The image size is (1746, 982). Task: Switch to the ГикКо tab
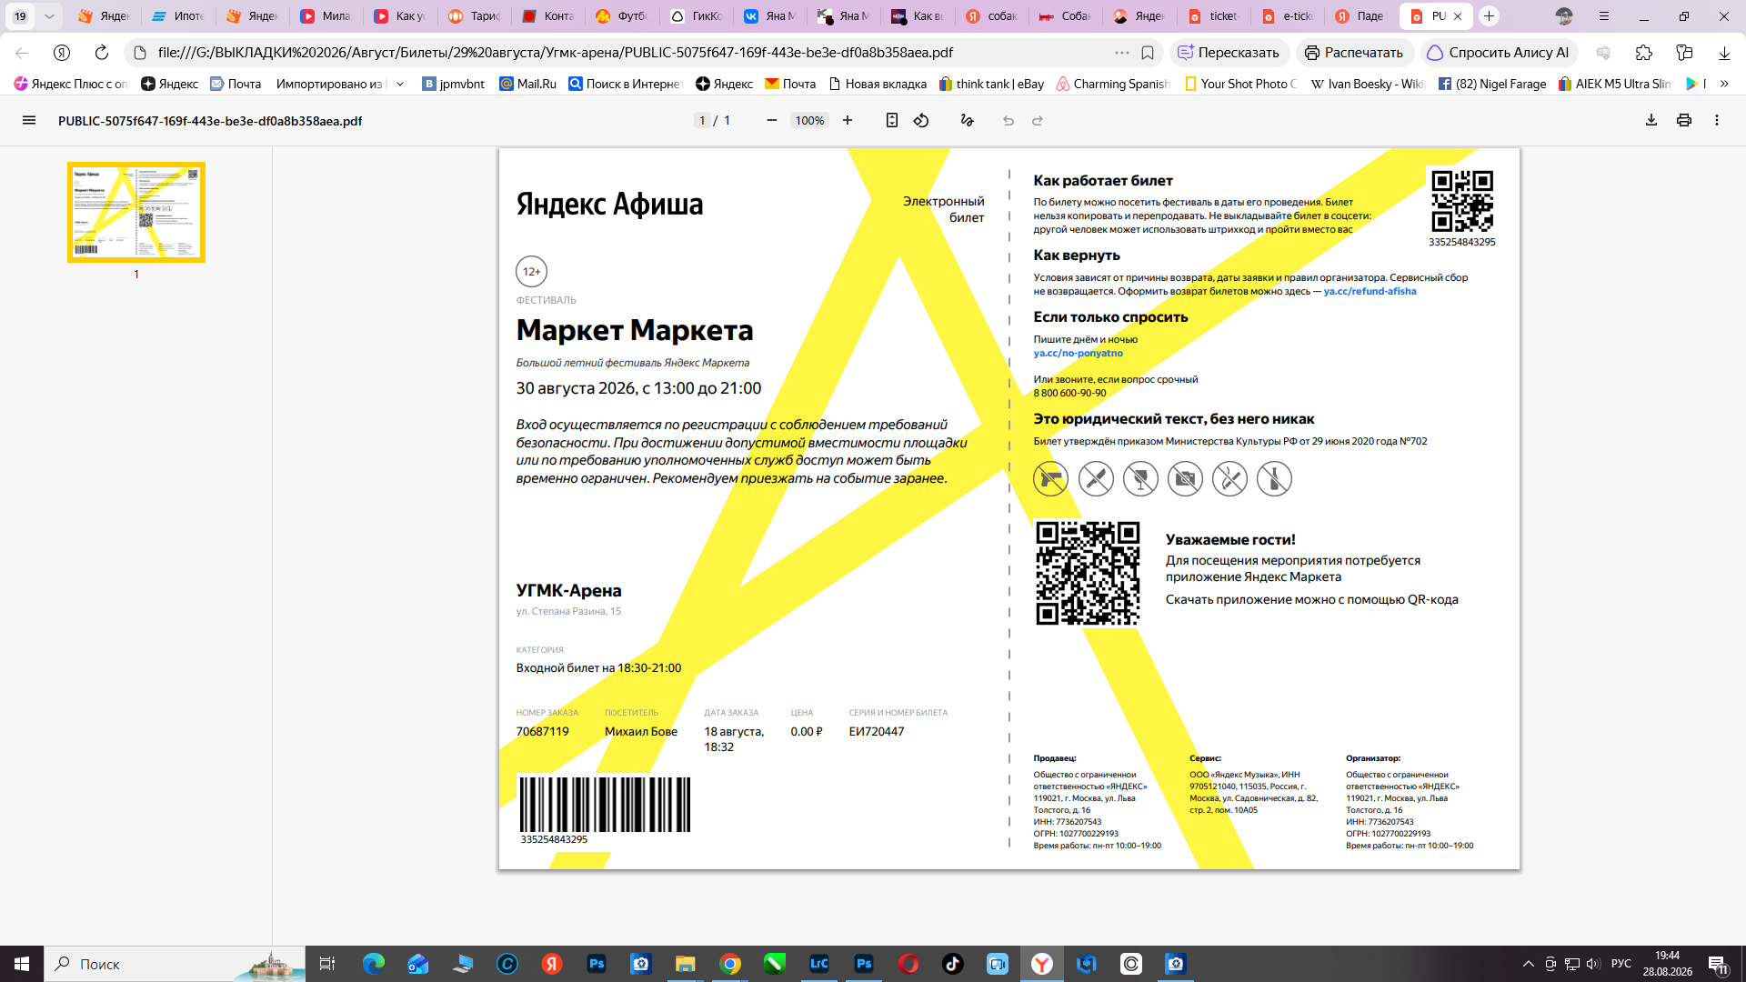696,16
